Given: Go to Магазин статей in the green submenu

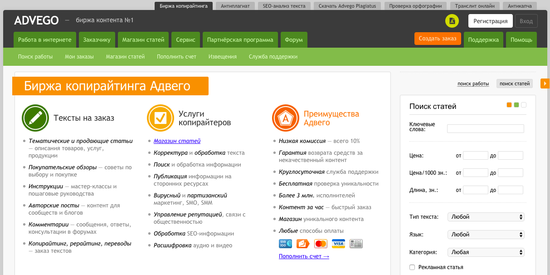Looking at the screenshot, I should coord(125,57).
